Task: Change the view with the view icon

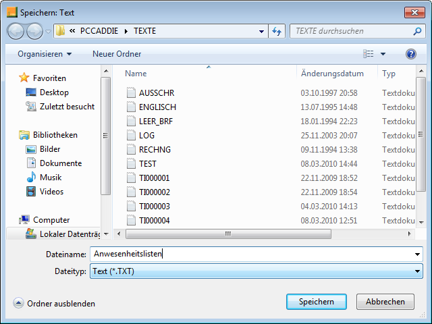Action: coord(369,54)
